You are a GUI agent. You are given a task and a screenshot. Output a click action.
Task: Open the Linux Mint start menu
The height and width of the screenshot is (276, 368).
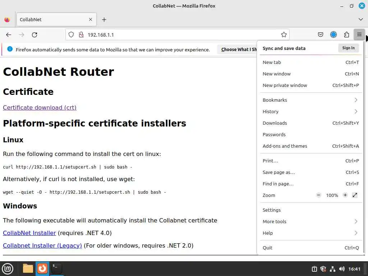coord(8,269)
